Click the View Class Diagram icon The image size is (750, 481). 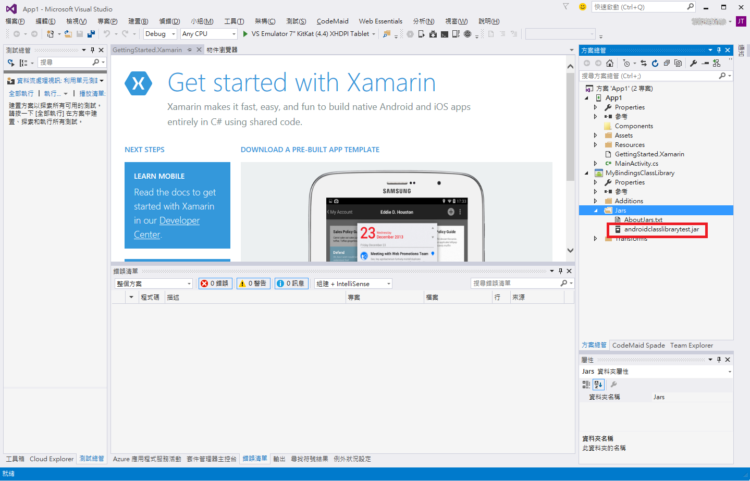(x=717, y=63)
